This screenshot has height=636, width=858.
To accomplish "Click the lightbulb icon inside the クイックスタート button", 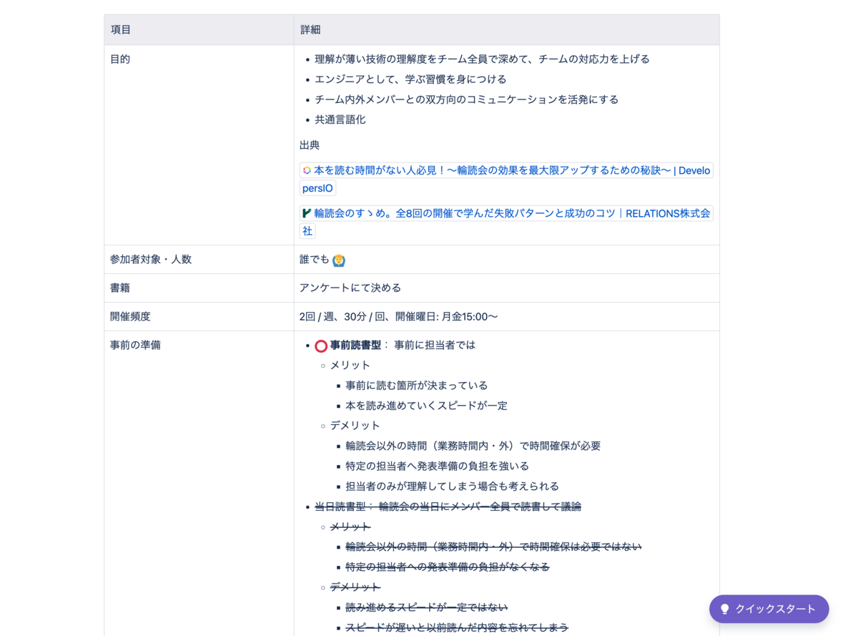I will (726, 609).
